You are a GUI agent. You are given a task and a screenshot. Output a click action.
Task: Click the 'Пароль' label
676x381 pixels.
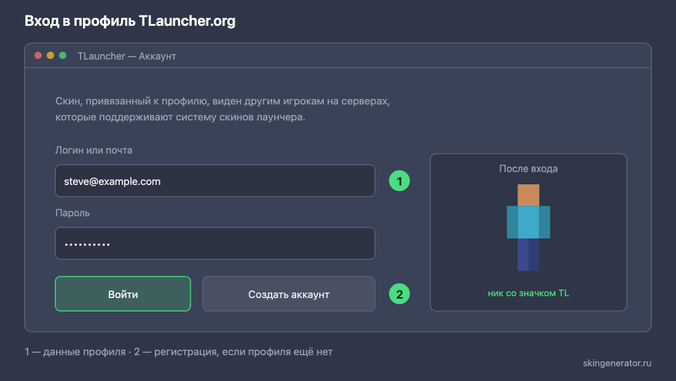(x=73, y=213)
